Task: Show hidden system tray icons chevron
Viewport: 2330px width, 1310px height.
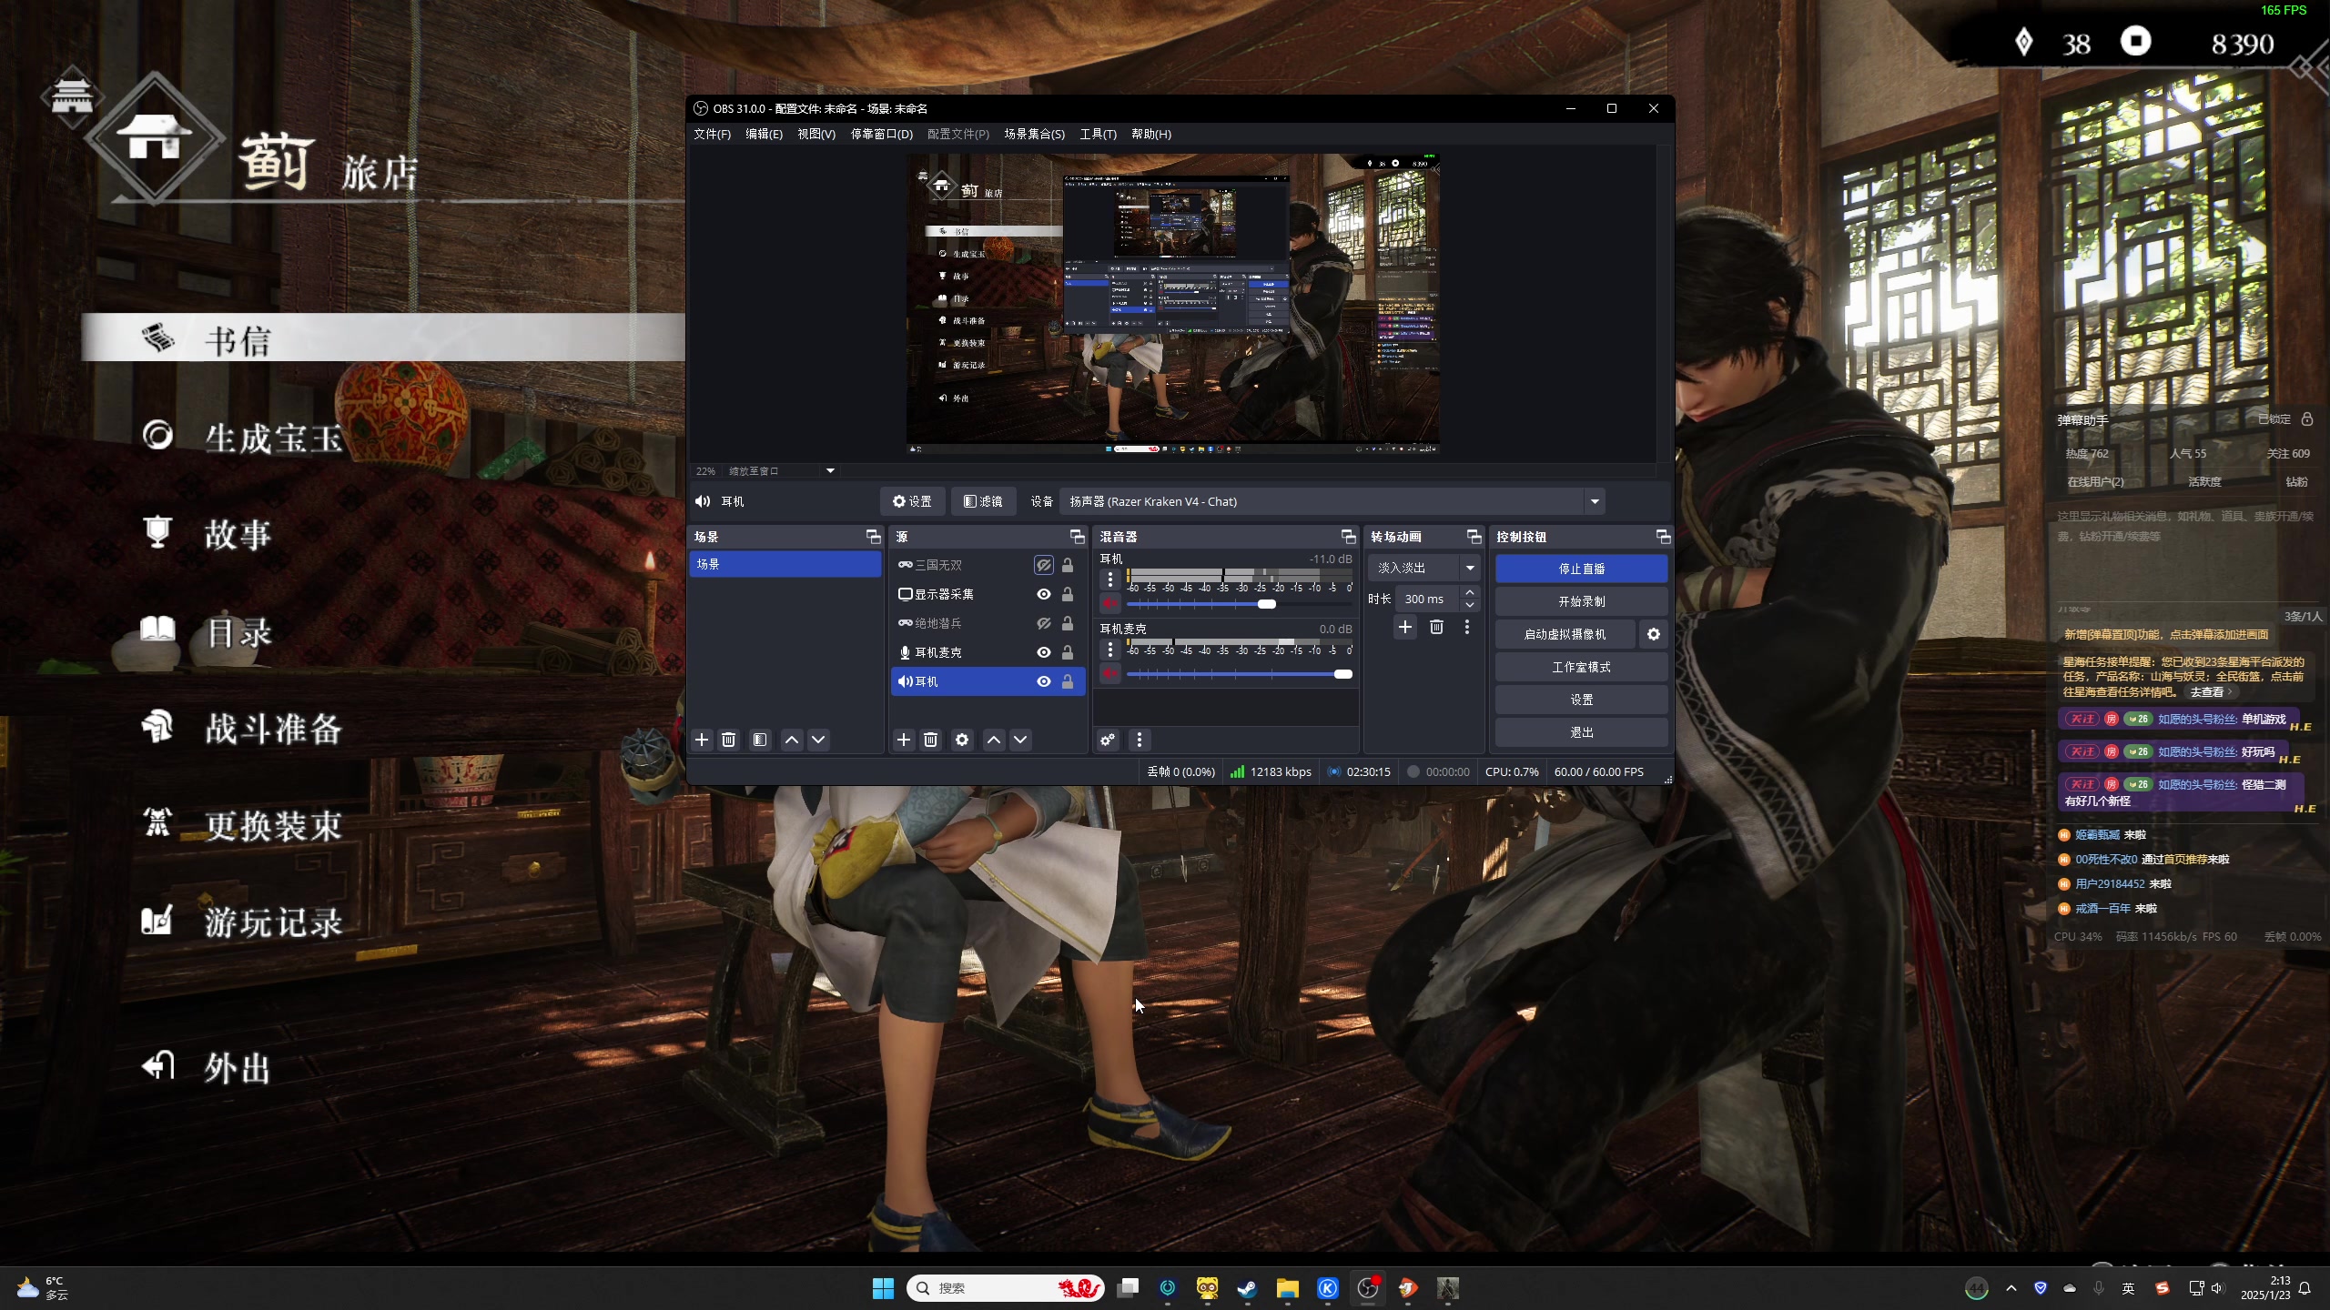Action: click(x=2011, y=1288)
